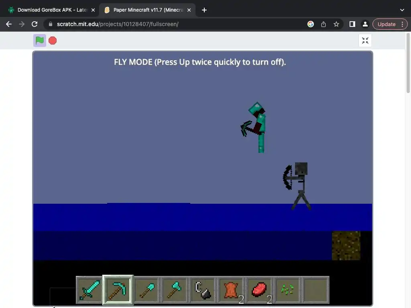Select the raw beef hotbar slot
Screen dimensions: 411x308
(x=260, y=290)
